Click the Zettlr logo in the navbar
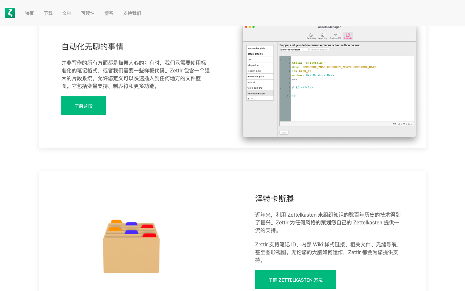 [10, 13]
